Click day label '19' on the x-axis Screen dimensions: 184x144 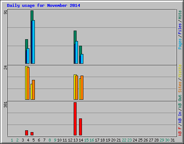tap(108, 140)
